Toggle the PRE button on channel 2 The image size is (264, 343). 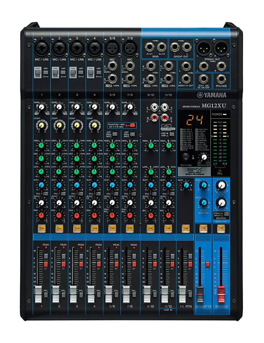(x=63, y=194)
